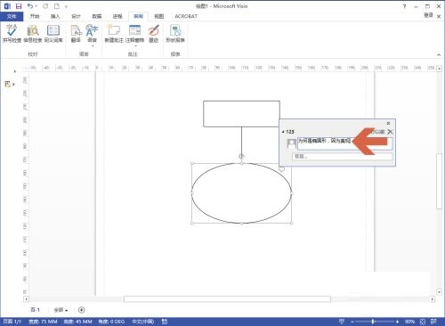The image size is (445, 326).
Task: Click the Help question mark icon
Action: [x=404, y=6]
